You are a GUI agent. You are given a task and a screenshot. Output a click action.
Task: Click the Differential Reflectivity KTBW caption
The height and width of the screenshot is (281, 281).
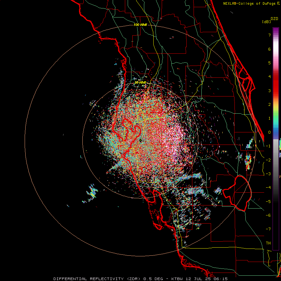(140, 279)
